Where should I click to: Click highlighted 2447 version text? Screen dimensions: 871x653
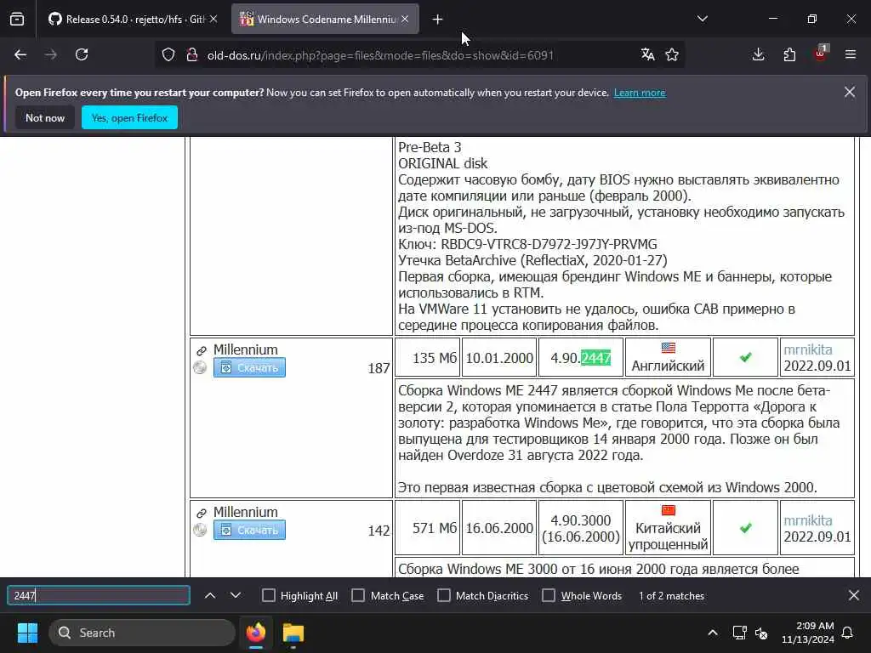coord(595,358)
